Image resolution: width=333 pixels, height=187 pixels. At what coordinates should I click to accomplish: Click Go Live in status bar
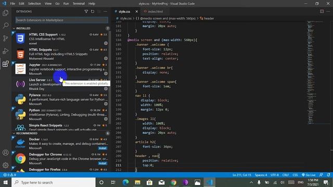pyautogui.click(x=309, y=175)
